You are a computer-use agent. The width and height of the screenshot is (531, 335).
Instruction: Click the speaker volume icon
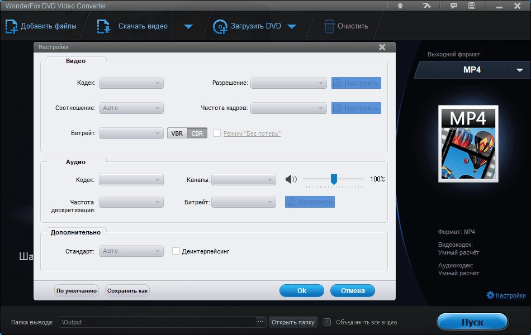point(291,179)
